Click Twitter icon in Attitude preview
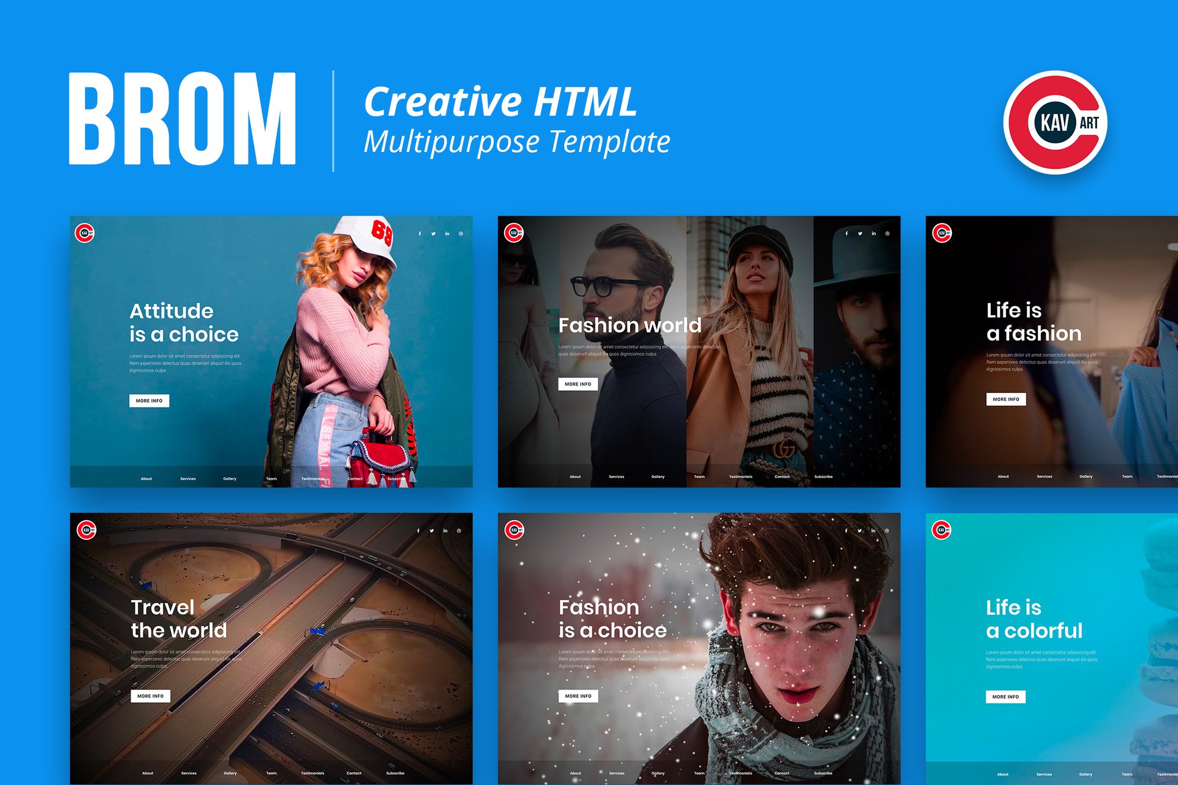 click(x=434, y=234)
